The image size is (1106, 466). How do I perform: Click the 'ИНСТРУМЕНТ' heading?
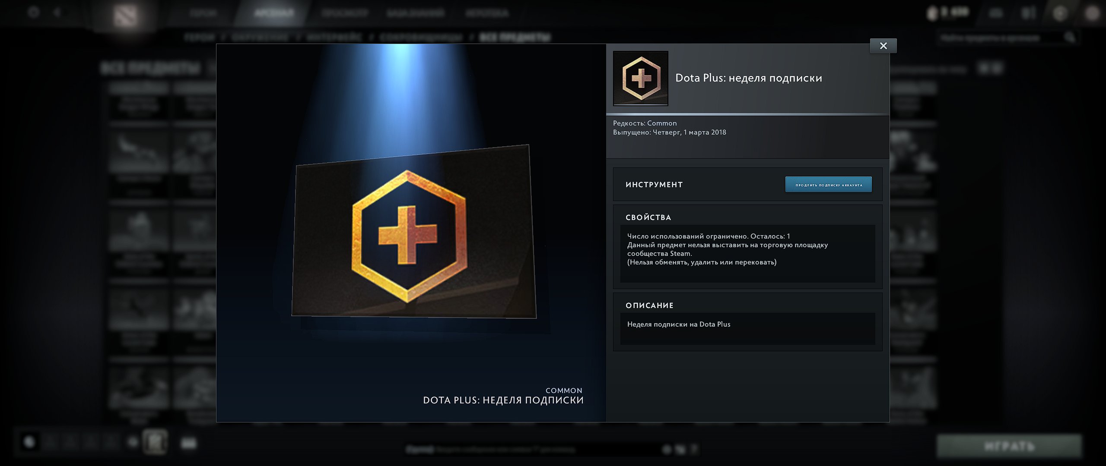pyautogui.click(x=654, y=185)
